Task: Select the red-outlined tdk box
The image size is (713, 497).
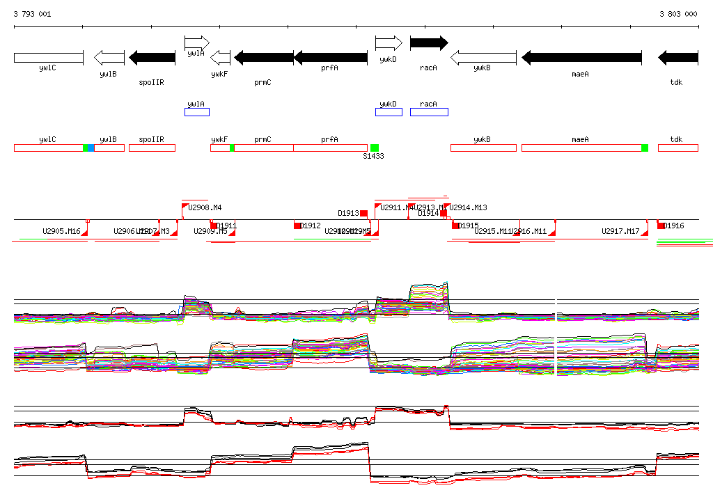Action: pyautogui.click(x=678, y=148)
